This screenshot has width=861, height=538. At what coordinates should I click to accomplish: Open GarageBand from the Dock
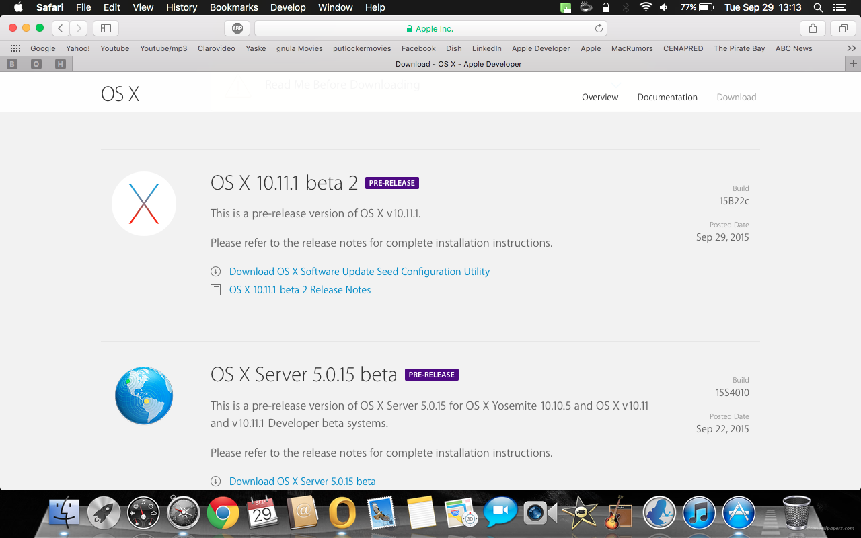click(x=620, y=514)
